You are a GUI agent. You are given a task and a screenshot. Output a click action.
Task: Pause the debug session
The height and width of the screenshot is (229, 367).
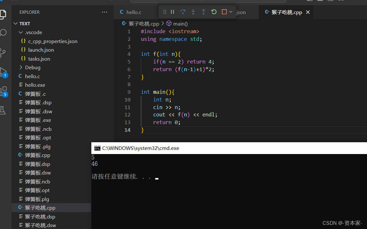coord(172,12)
